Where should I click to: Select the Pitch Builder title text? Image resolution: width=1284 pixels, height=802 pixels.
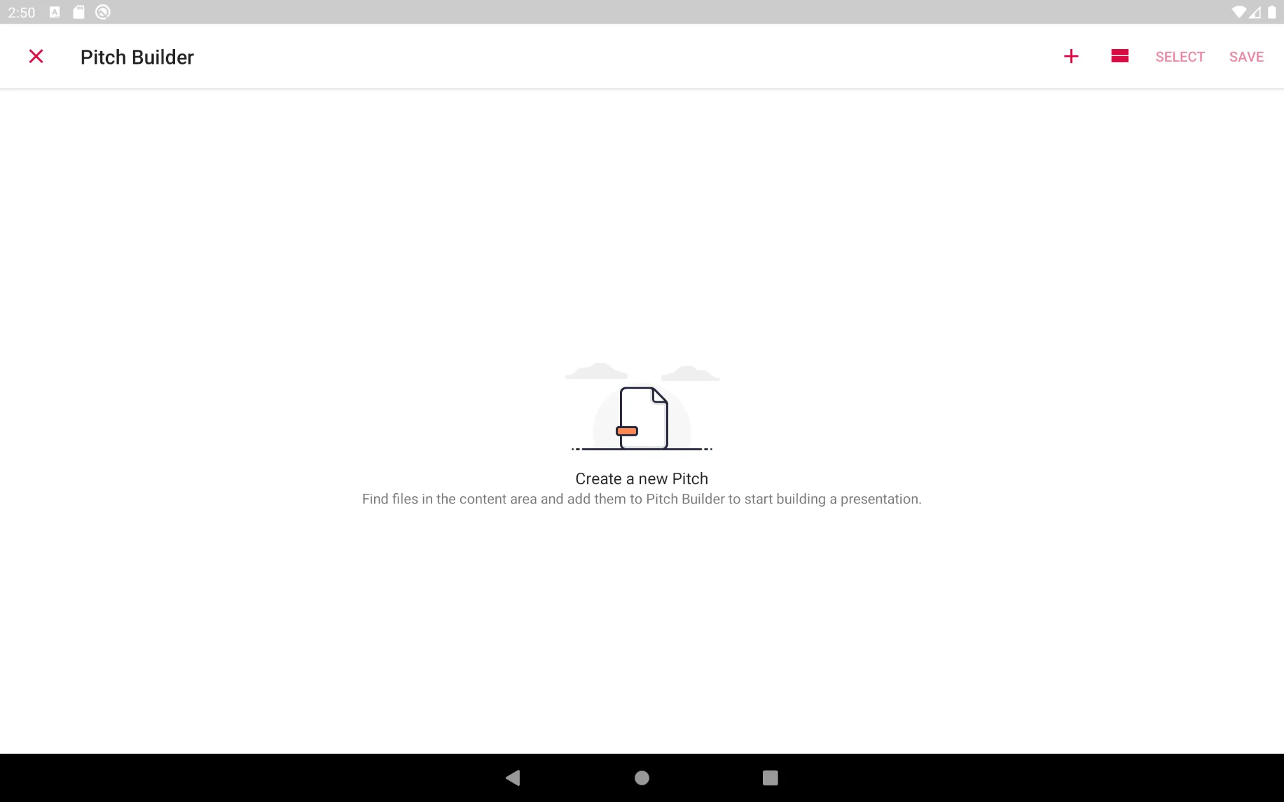(x=137, y=56)
